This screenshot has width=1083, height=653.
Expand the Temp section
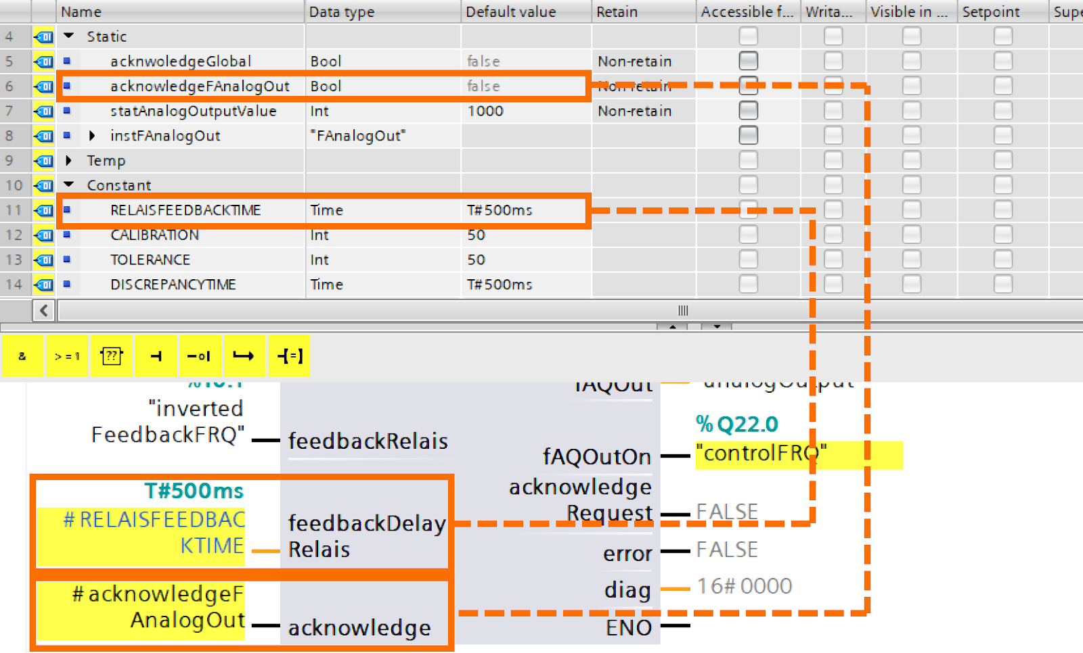click(68, 160)
